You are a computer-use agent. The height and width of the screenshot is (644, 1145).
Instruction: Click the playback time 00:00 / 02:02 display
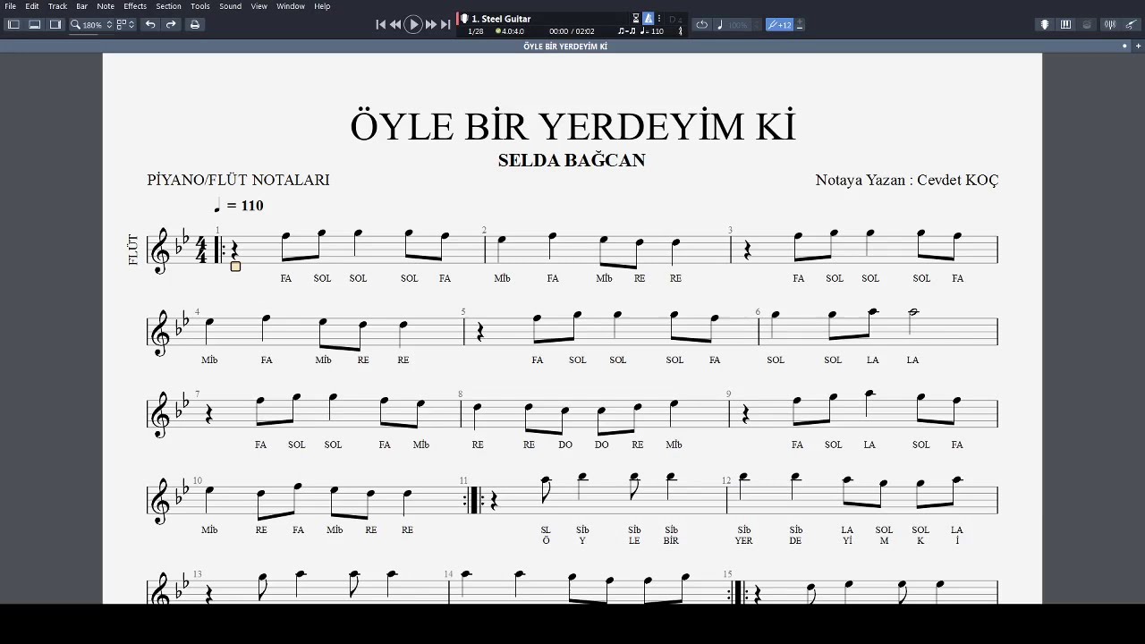[x=572, y=31]
